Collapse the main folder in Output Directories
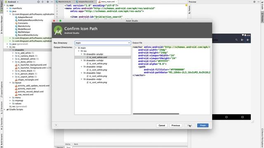The image size is (264, 148). (x=76, y=48)
